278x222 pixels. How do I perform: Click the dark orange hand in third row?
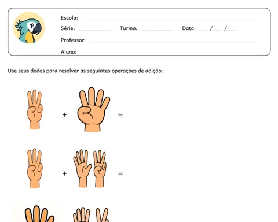(39, 214)
